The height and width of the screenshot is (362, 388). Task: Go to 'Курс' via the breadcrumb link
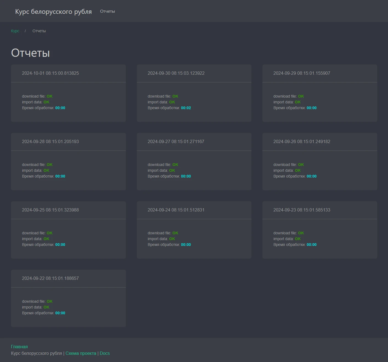(x=15, y=31)
